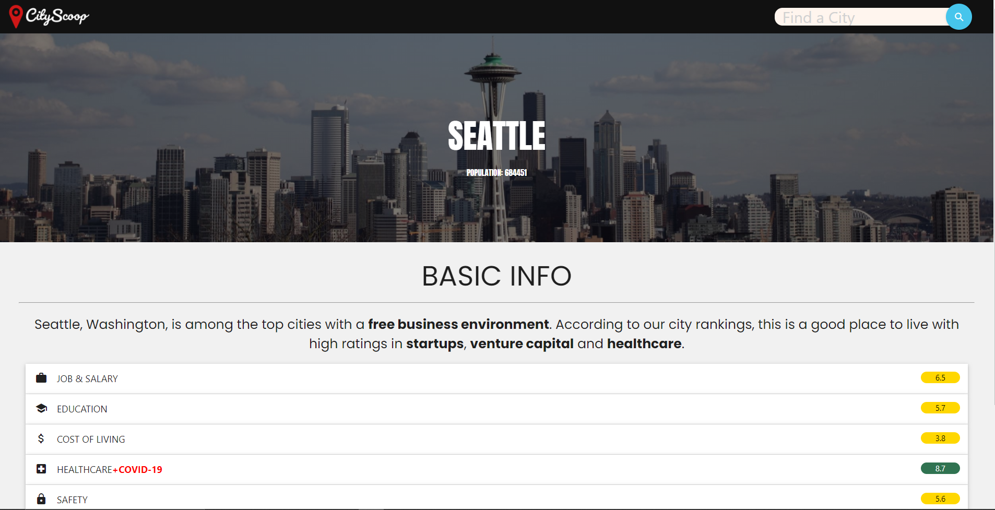Expand the EDUCATION row
995x510 pixels.
pos(496,409)
